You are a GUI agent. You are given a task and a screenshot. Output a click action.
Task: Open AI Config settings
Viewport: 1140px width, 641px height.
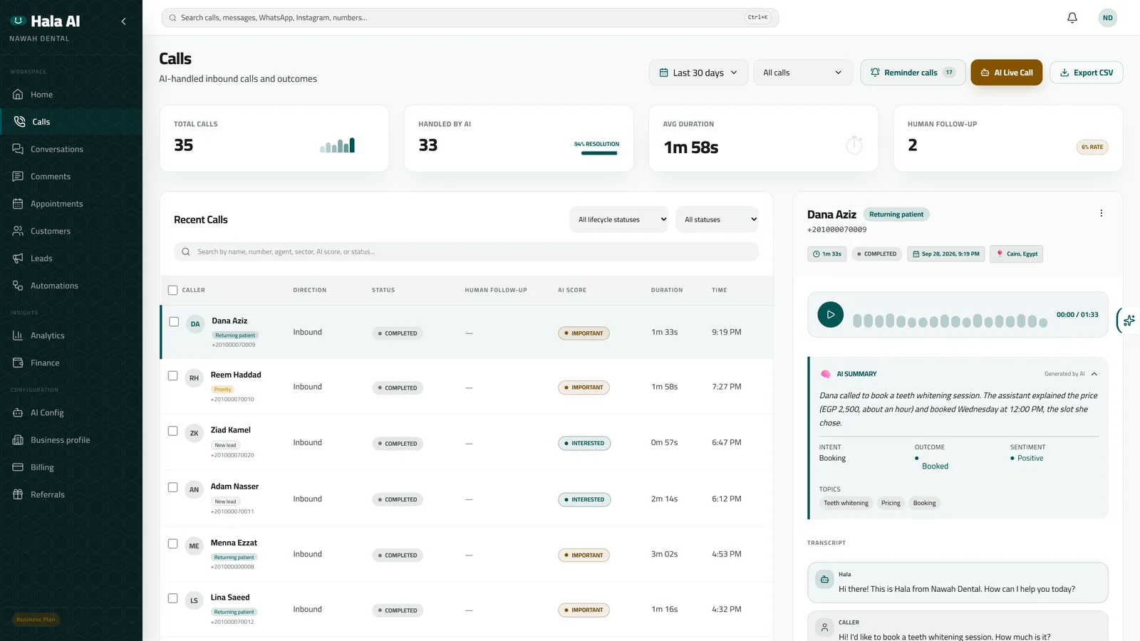pos(71,413)
